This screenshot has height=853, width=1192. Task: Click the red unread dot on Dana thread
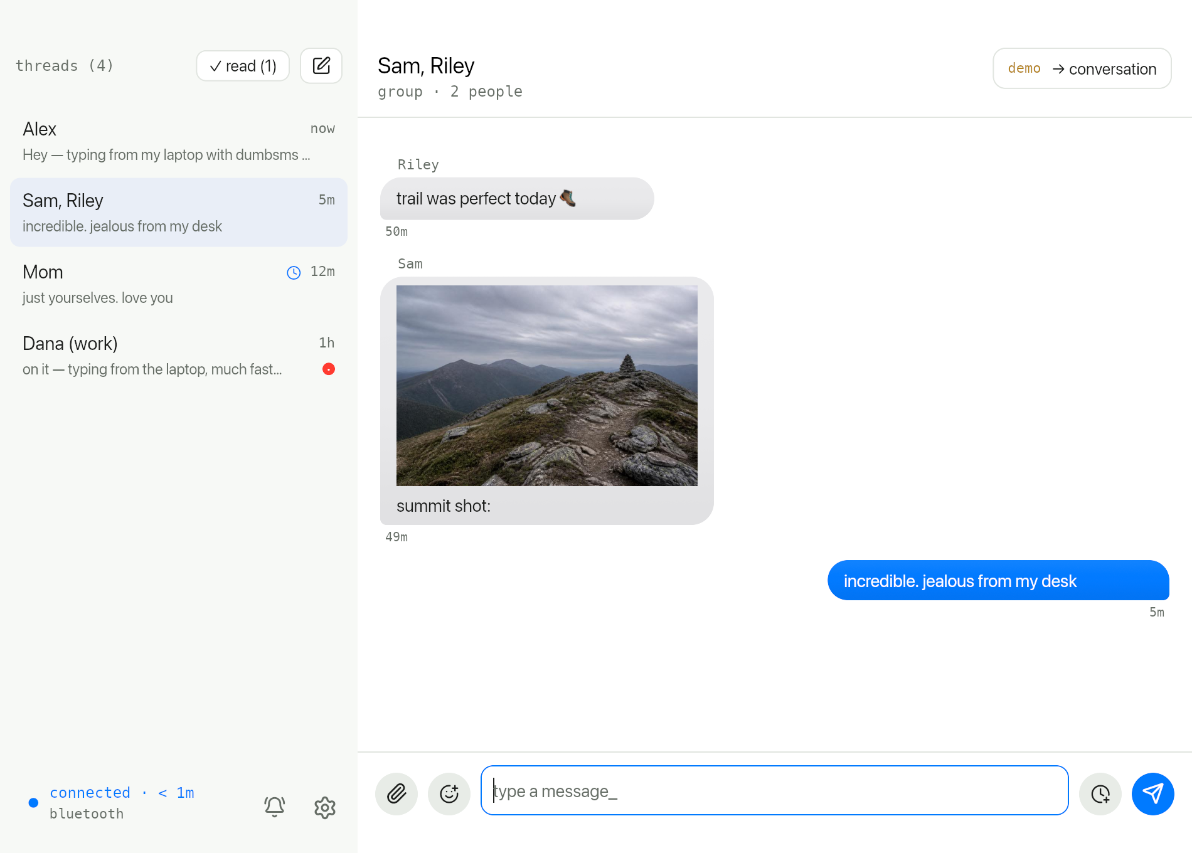pyautogui.click(x=328, y=369)
